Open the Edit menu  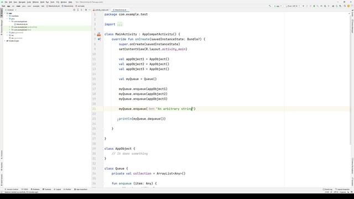(x=11, y=2)
